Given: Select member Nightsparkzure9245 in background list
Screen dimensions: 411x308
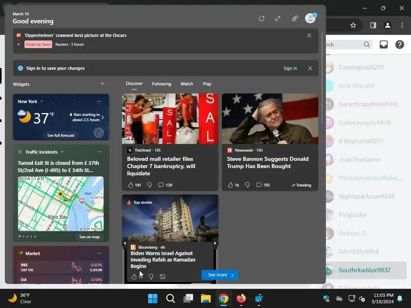Looking at the screenshot, I should click(x=366, y=197).
